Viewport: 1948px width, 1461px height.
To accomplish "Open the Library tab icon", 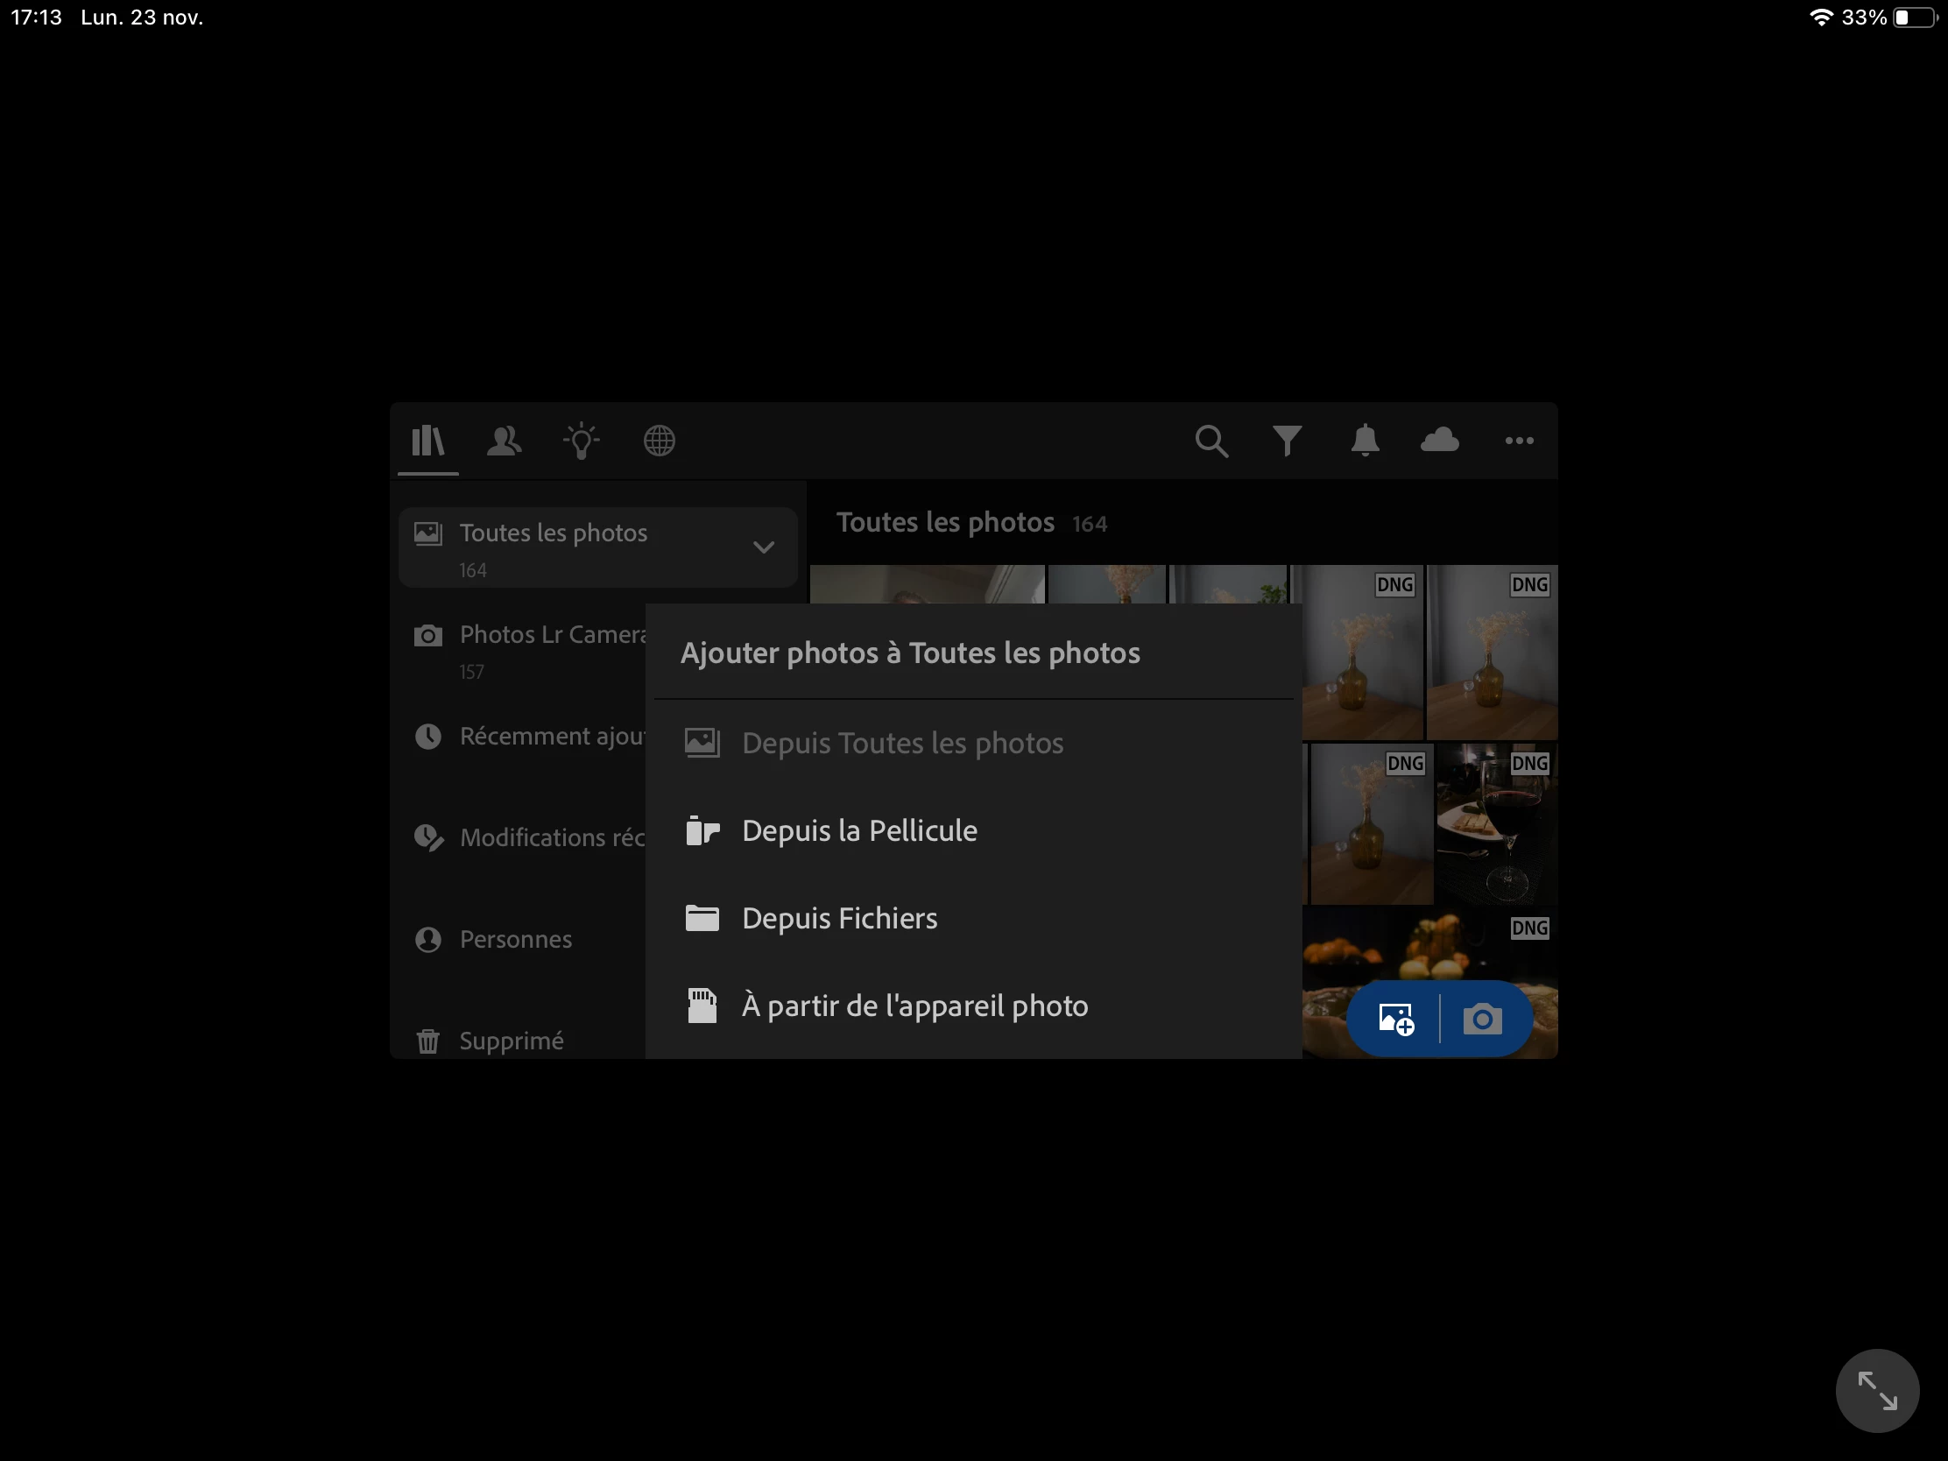I will (x=428, y=441).
